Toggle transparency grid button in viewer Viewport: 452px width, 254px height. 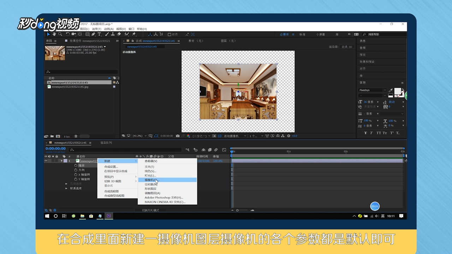(x=219, y=136)
